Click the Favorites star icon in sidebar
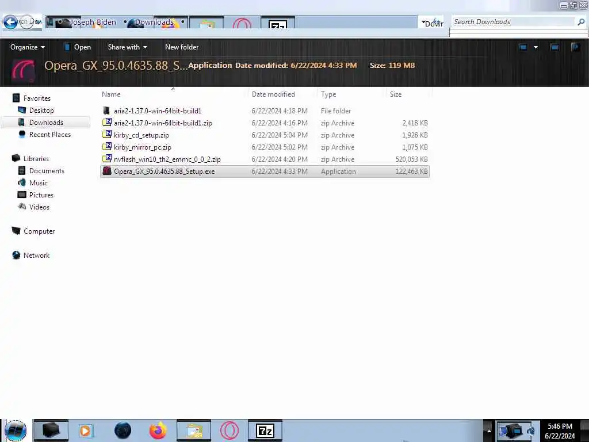 click(x=16, y=98)
